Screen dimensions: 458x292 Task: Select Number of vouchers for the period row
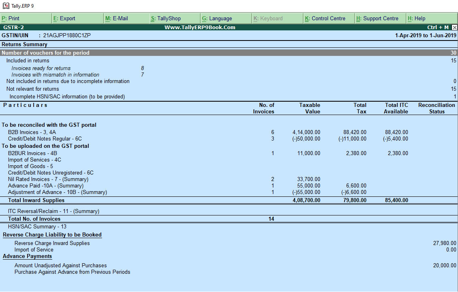229,53
